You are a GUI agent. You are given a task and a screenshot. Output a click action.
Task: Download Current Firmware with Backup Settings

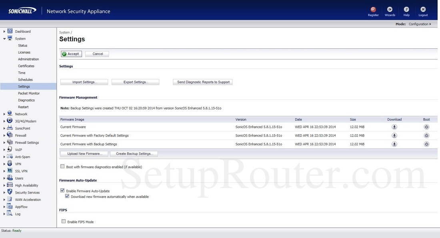394,144
